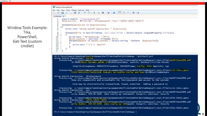Click the "Using Search Expression: Corley" output line
Viewport: 207px width, 116px height.
point(74,58)
